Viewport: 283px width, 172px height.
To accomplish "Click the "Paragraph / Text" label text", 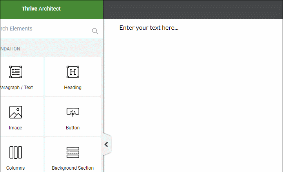I will pos(16,88).
